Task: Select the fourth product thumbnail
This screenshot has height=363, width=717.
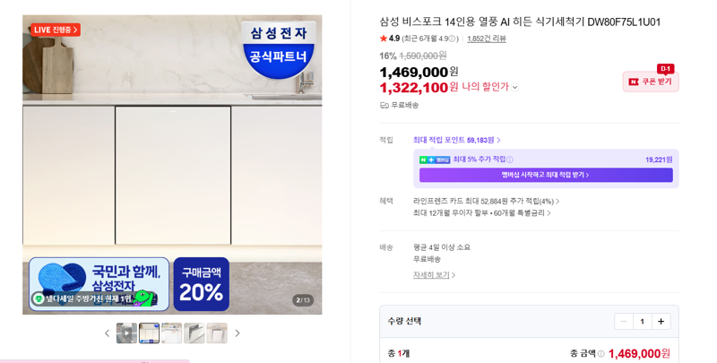Action: (194, 333)
